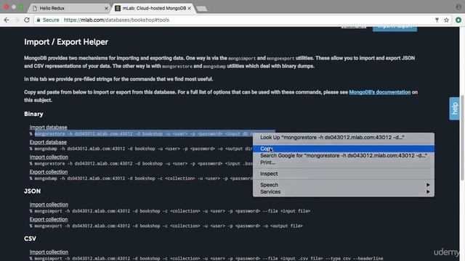Select Print... from the context menu
Image resolution: width=465 pixels, height=261 pixels.
coord(344,162)
